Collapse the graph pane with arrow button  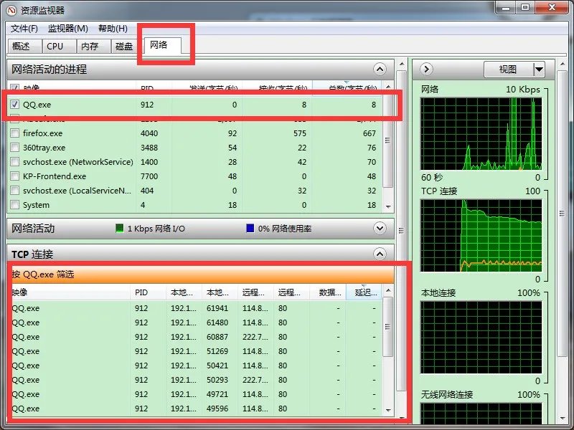coord(426,70)
